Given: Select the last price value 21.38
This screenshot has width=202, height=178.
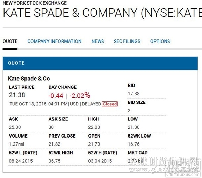Looking at the screenshot, I should 17,95.
